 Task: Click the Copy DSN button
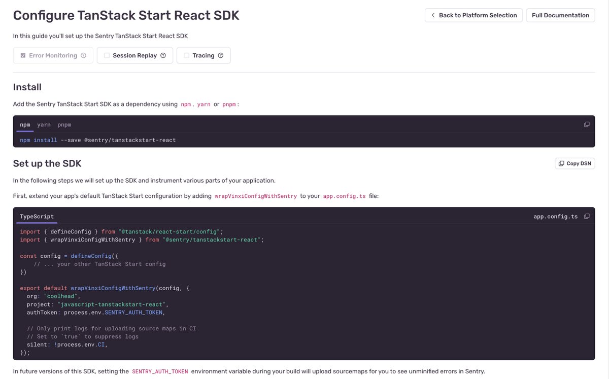pos(575,163)
